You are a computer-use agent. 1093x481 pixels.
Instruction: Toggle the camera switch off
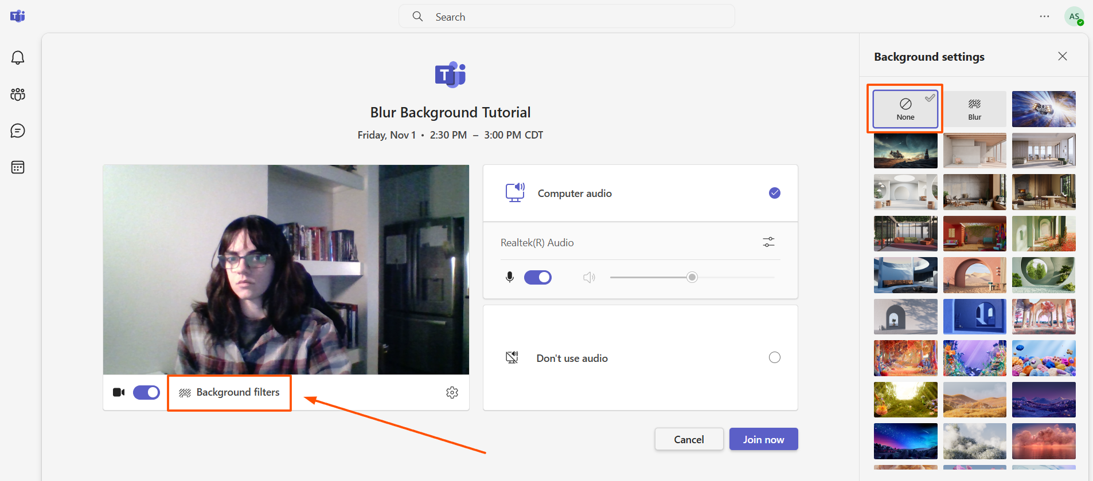point(146,392)
